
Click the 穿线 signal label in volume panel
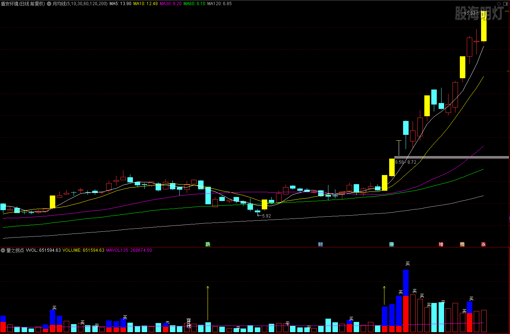189,323
